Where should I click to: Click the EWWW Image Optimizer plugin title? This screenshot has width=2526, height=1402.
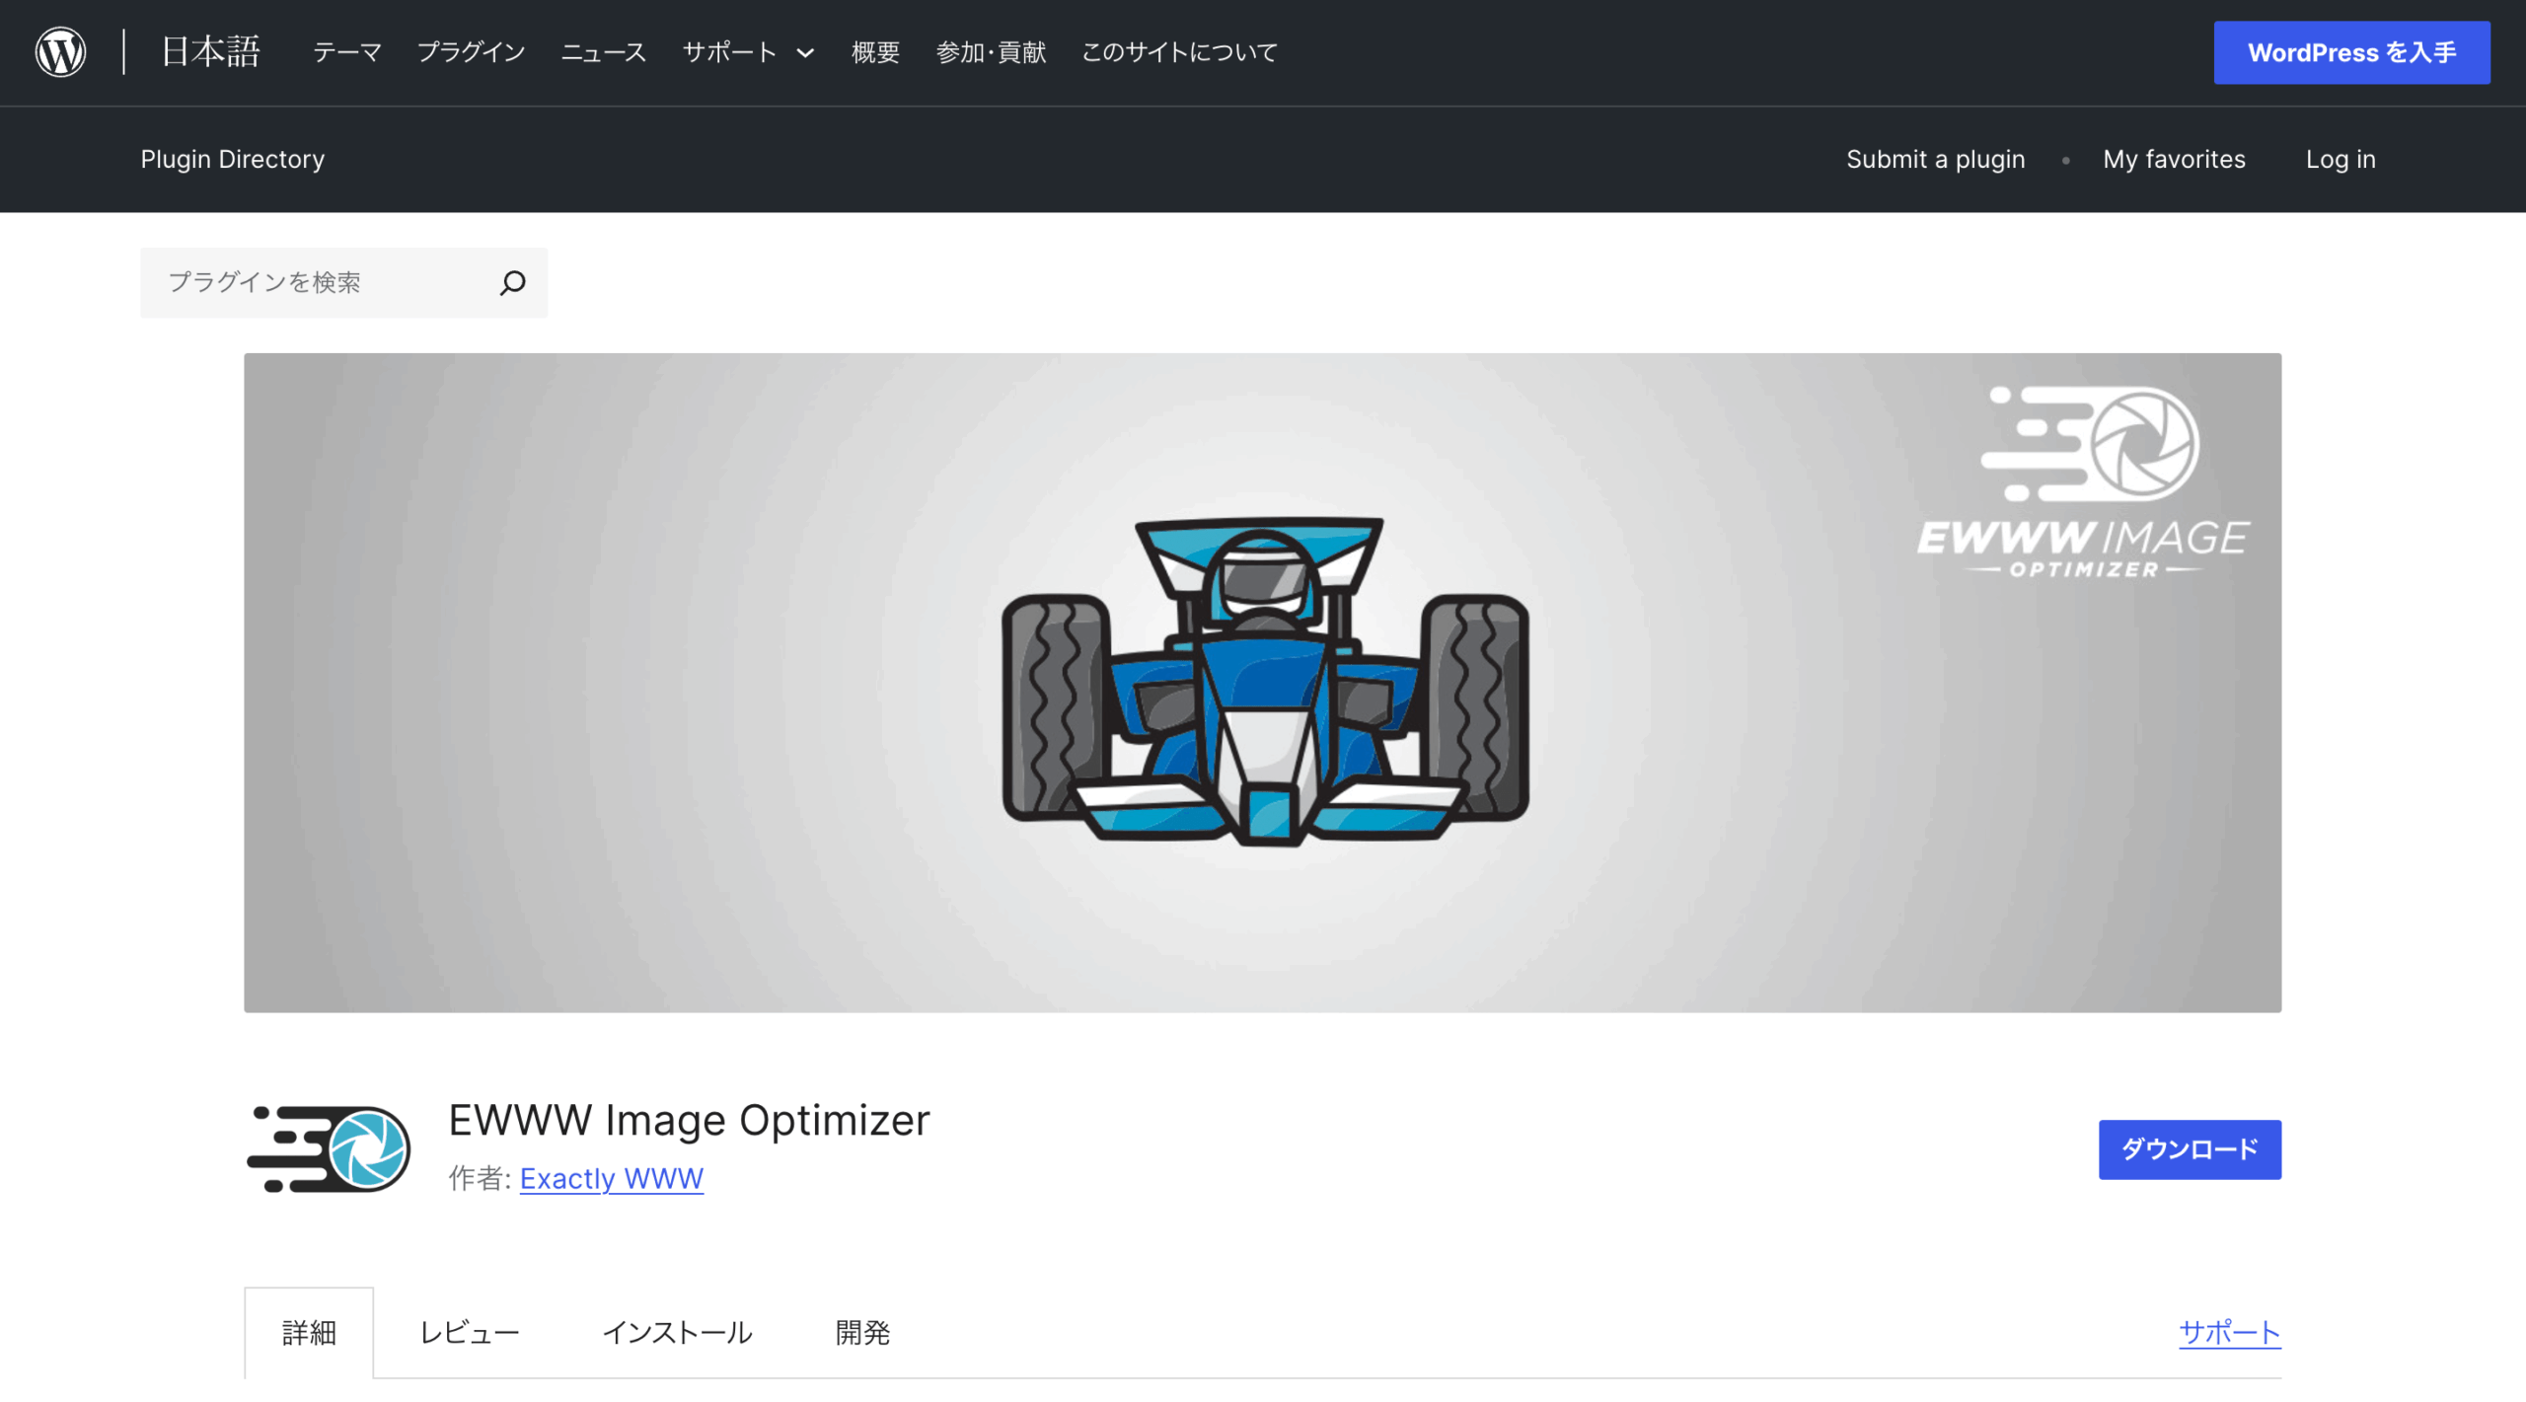[689, 1120]
